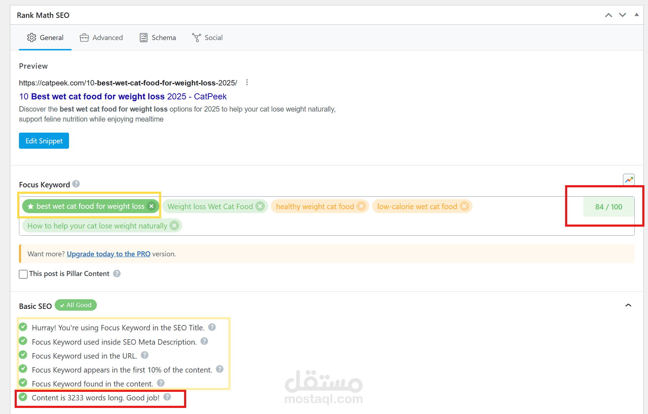
Task: Switch to the Advanced tab
Action: [x=101, y=38]
